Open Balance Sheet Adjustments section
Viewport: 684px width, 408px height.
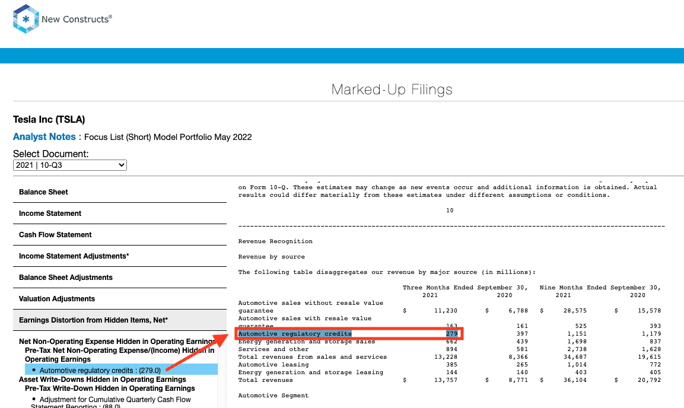119,278
